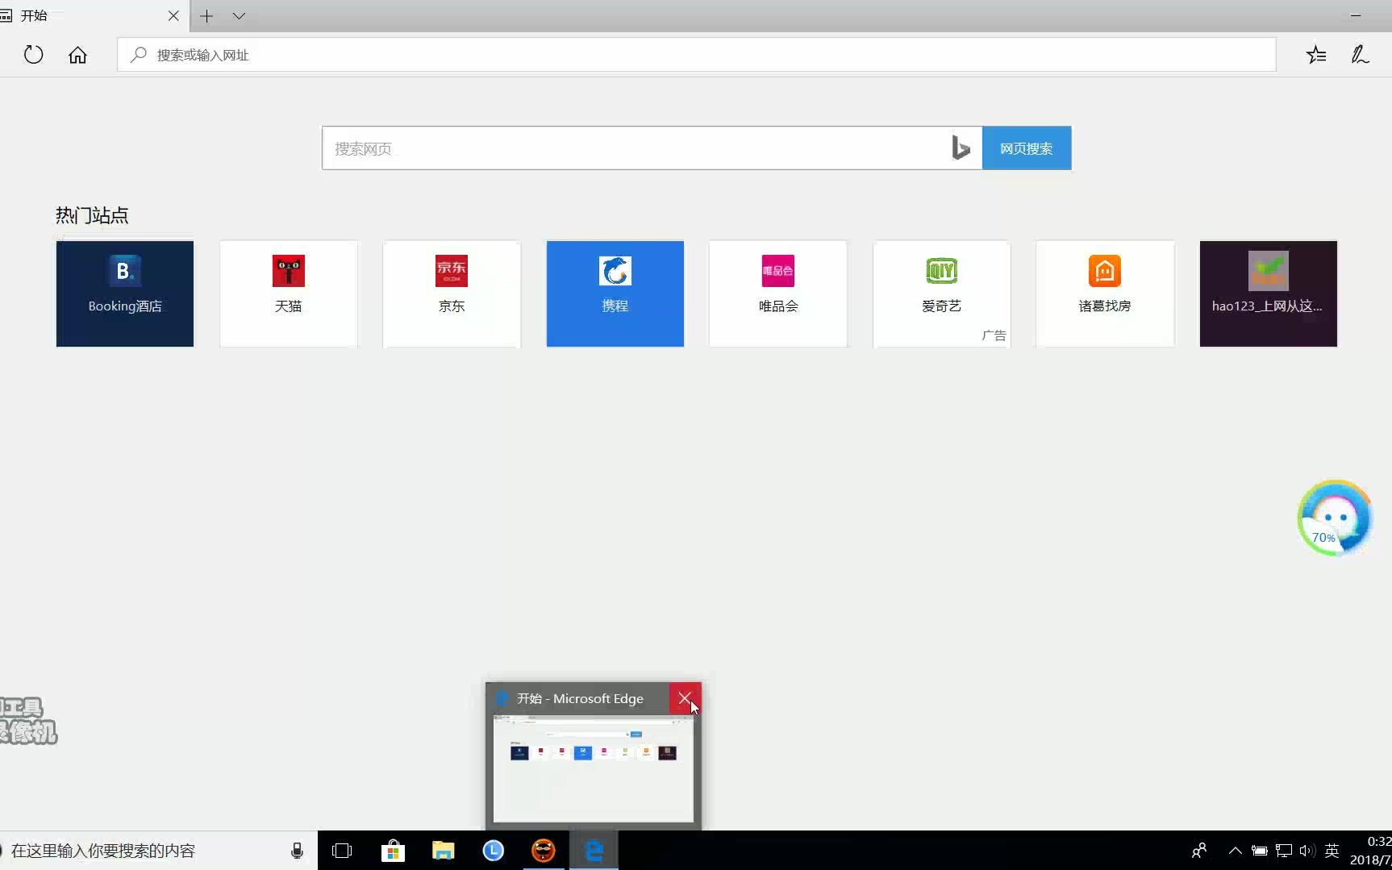Image resolution: width=1392 pixels, height=870 pixels.
Task: Show hidden tray icons chevron
Action: tap(1236, 851)
